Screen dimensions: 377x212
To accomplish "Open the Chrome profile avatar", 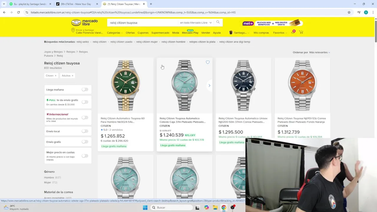I will [366, 12].
